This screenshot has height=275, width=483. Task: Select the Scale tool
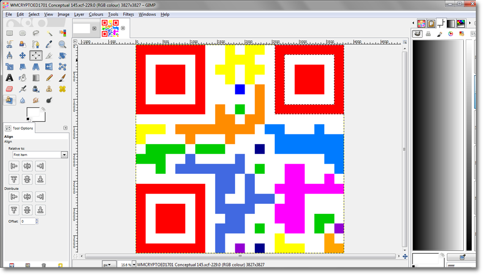(9, 67)
